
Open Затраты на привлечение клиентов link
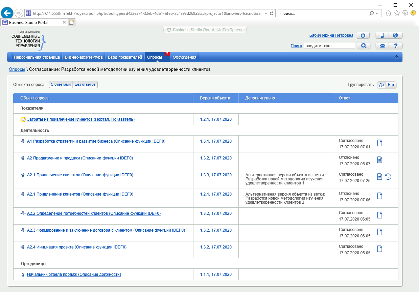[x=81, y=119]
